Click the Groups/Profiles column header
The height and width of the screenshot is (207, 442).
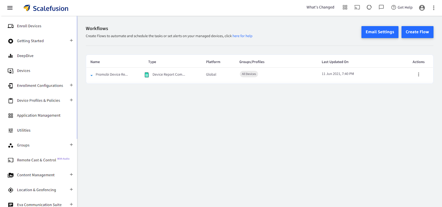coord(252,62)
